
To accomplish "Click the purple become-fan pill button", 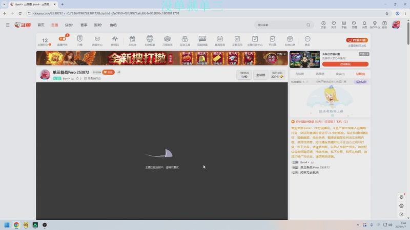I will tap(361, 82).
